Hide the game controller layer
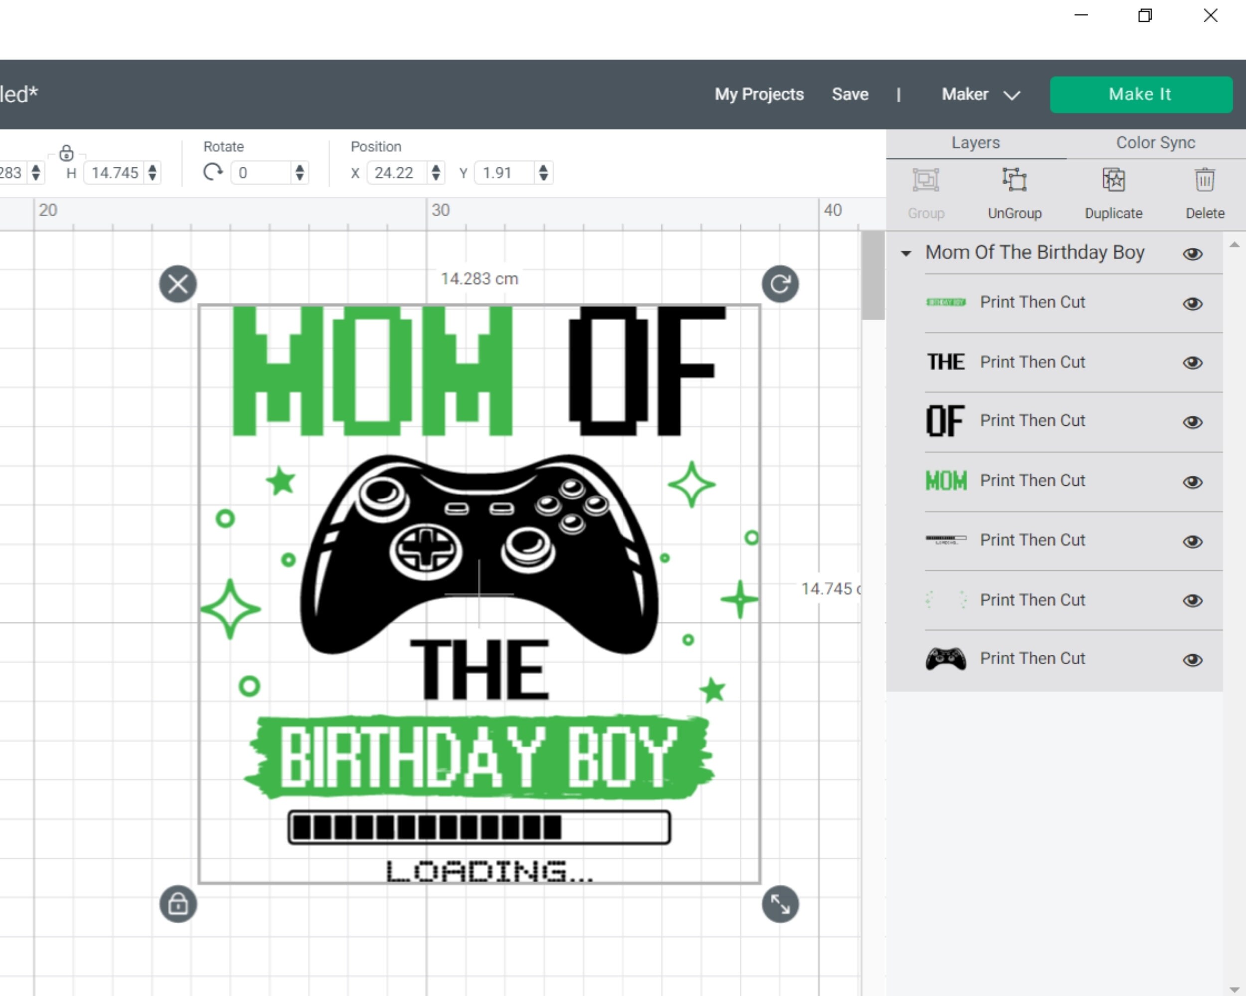The width and height of the screenshot is (1246, 996). [x=1193, y=659]
